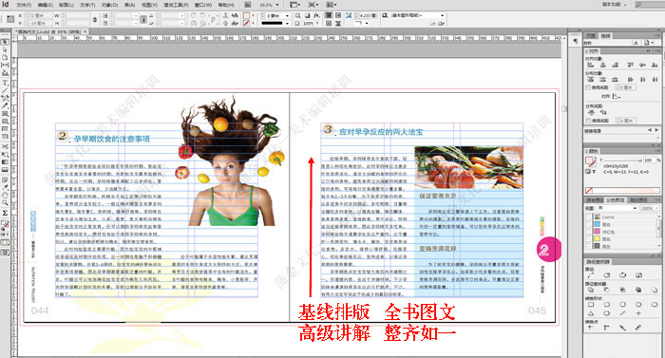Image resolution: width=665 pixels, height=358 pixels.
Task: Click the Pathfinder Add shapes icon
Action: click(590, 290)
